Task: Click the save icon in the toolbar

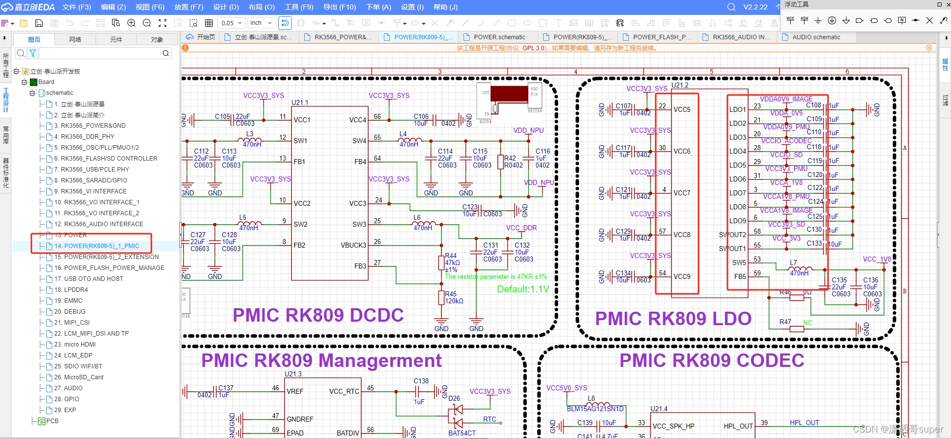Action: coord(39,23)
